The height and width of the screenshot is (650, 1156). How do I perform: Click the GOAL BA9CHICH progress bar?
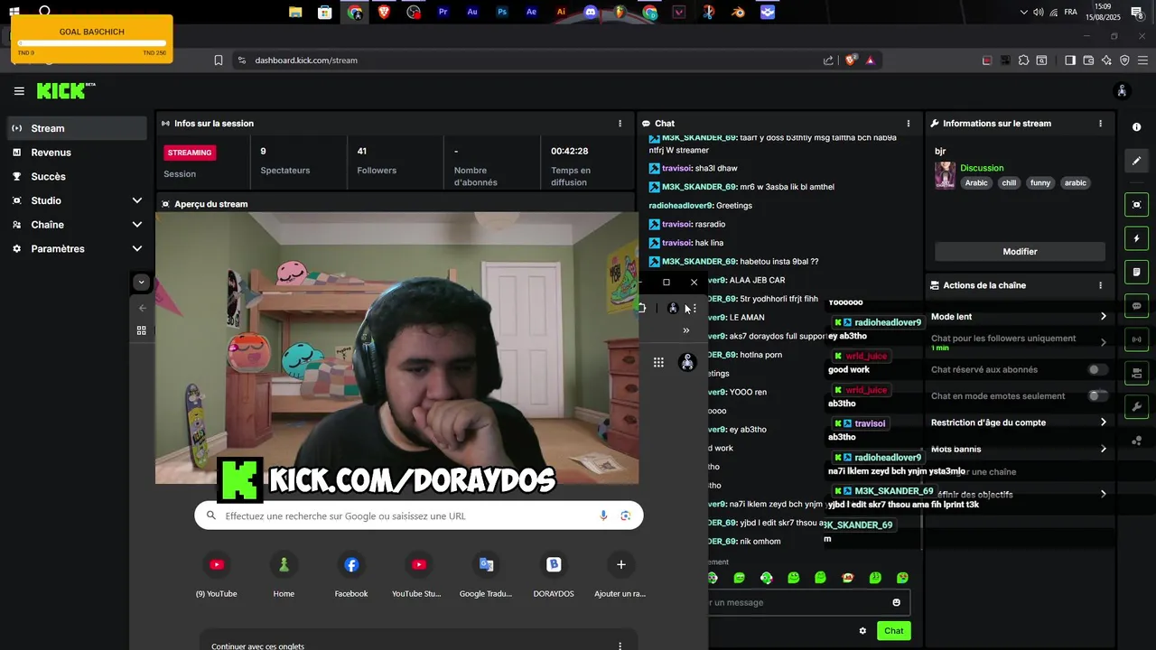(x=91, y=42)
